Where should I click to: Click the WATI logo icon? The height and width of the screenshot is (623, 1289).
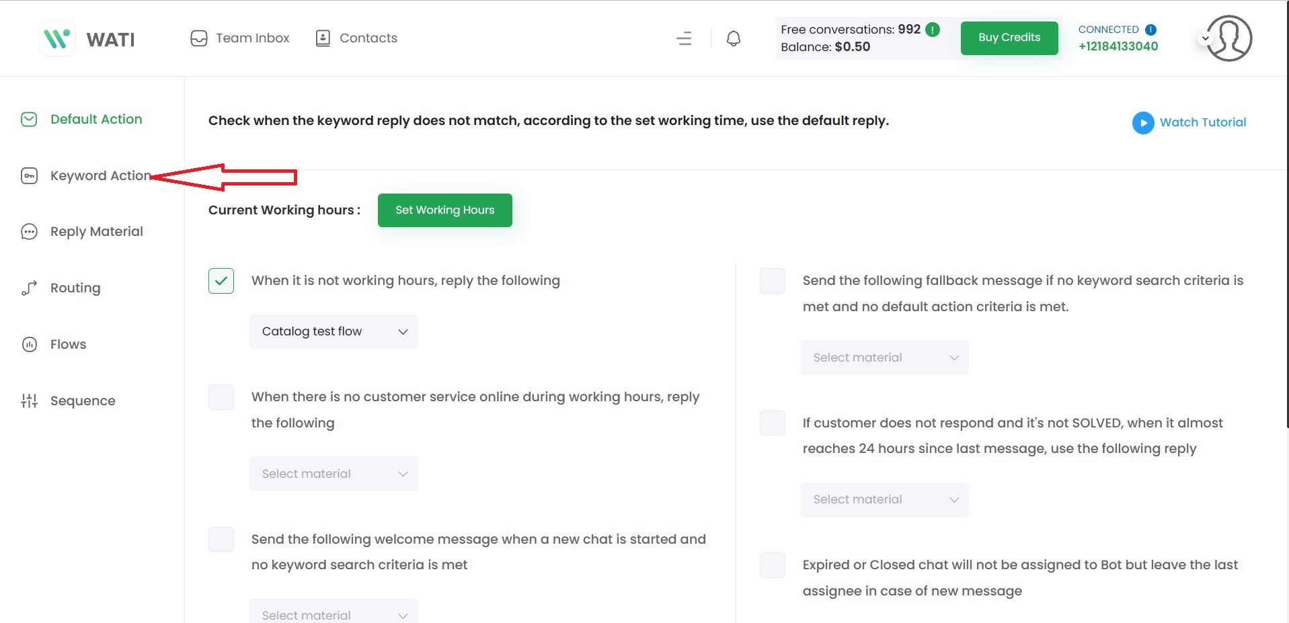(x=57, y=38)
